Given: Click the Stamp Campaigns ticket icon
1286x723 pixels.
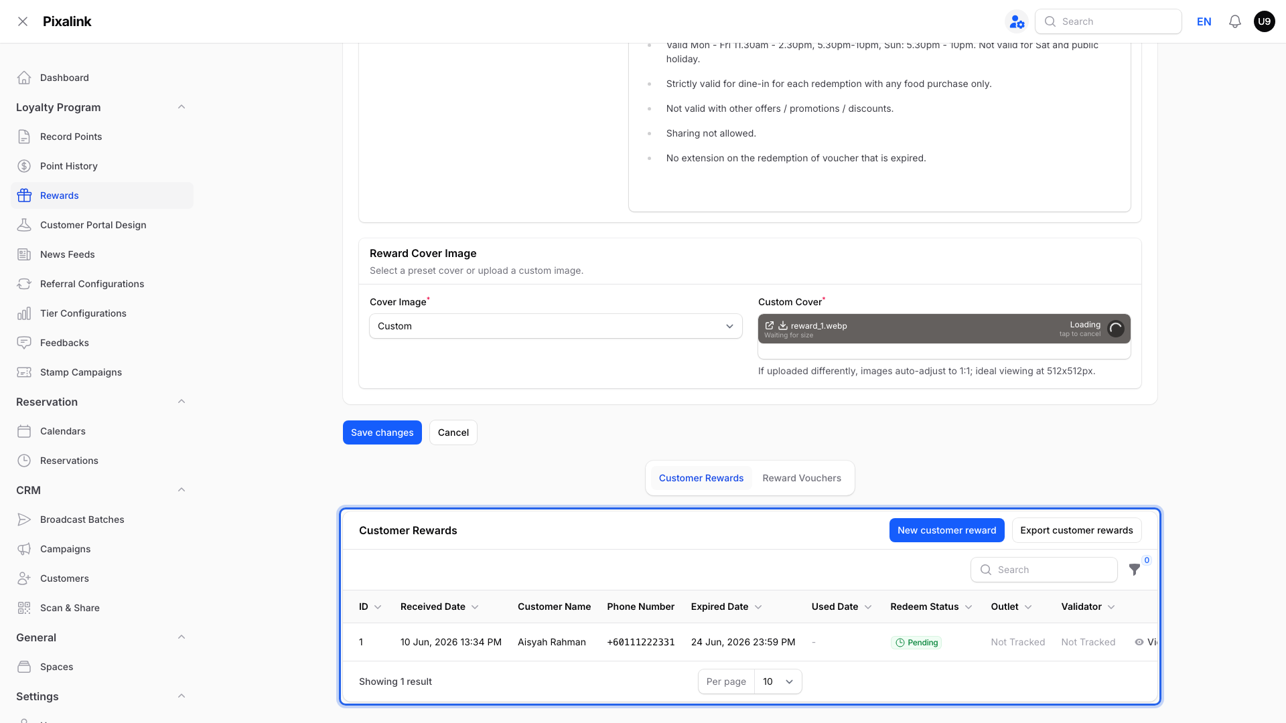Looking at the screenshot, I should click(24, 372).
